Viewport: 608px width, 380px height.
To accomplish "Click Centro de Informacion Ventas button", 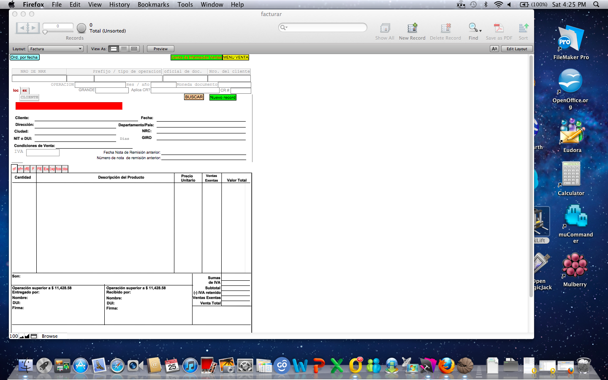I will point(196,57).
